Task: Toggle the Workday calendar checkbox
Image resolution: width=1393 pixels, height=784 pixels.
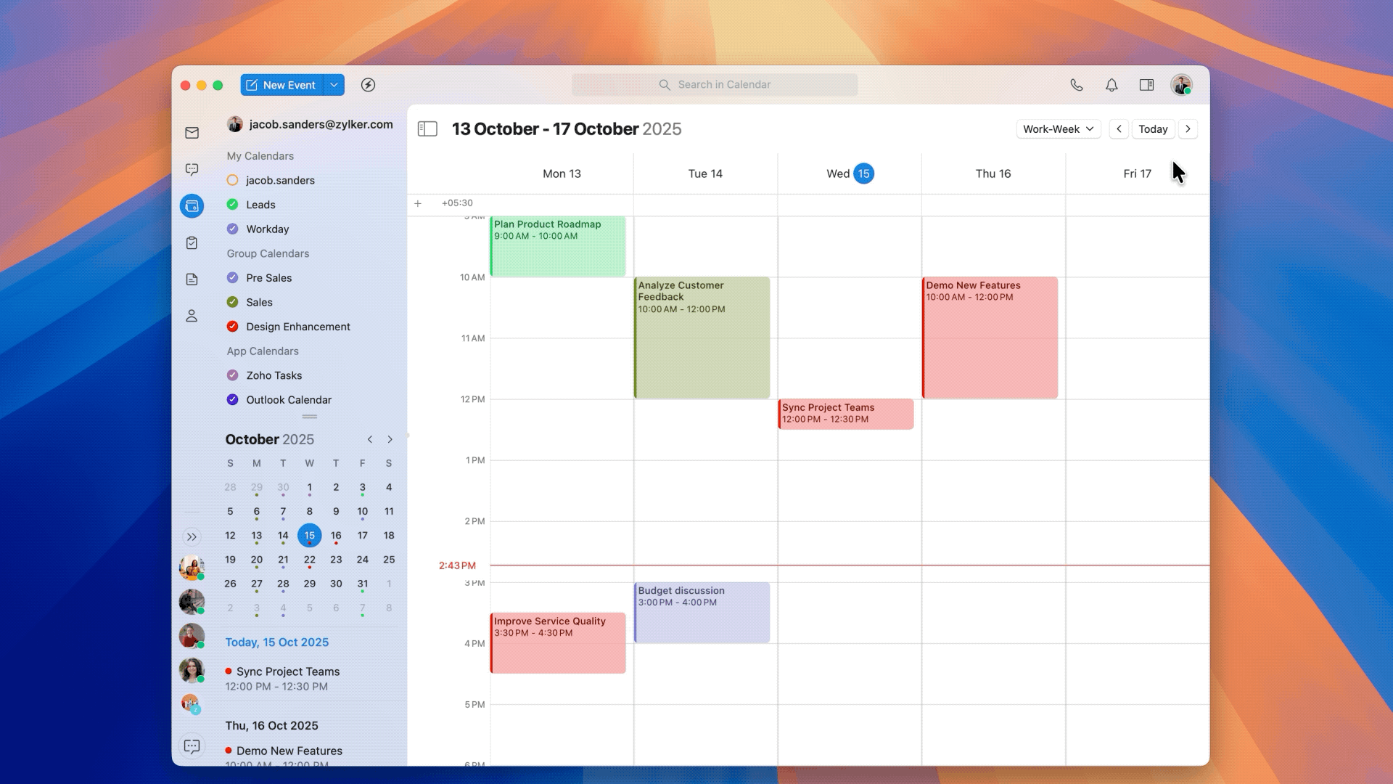Action: [232, 229]
